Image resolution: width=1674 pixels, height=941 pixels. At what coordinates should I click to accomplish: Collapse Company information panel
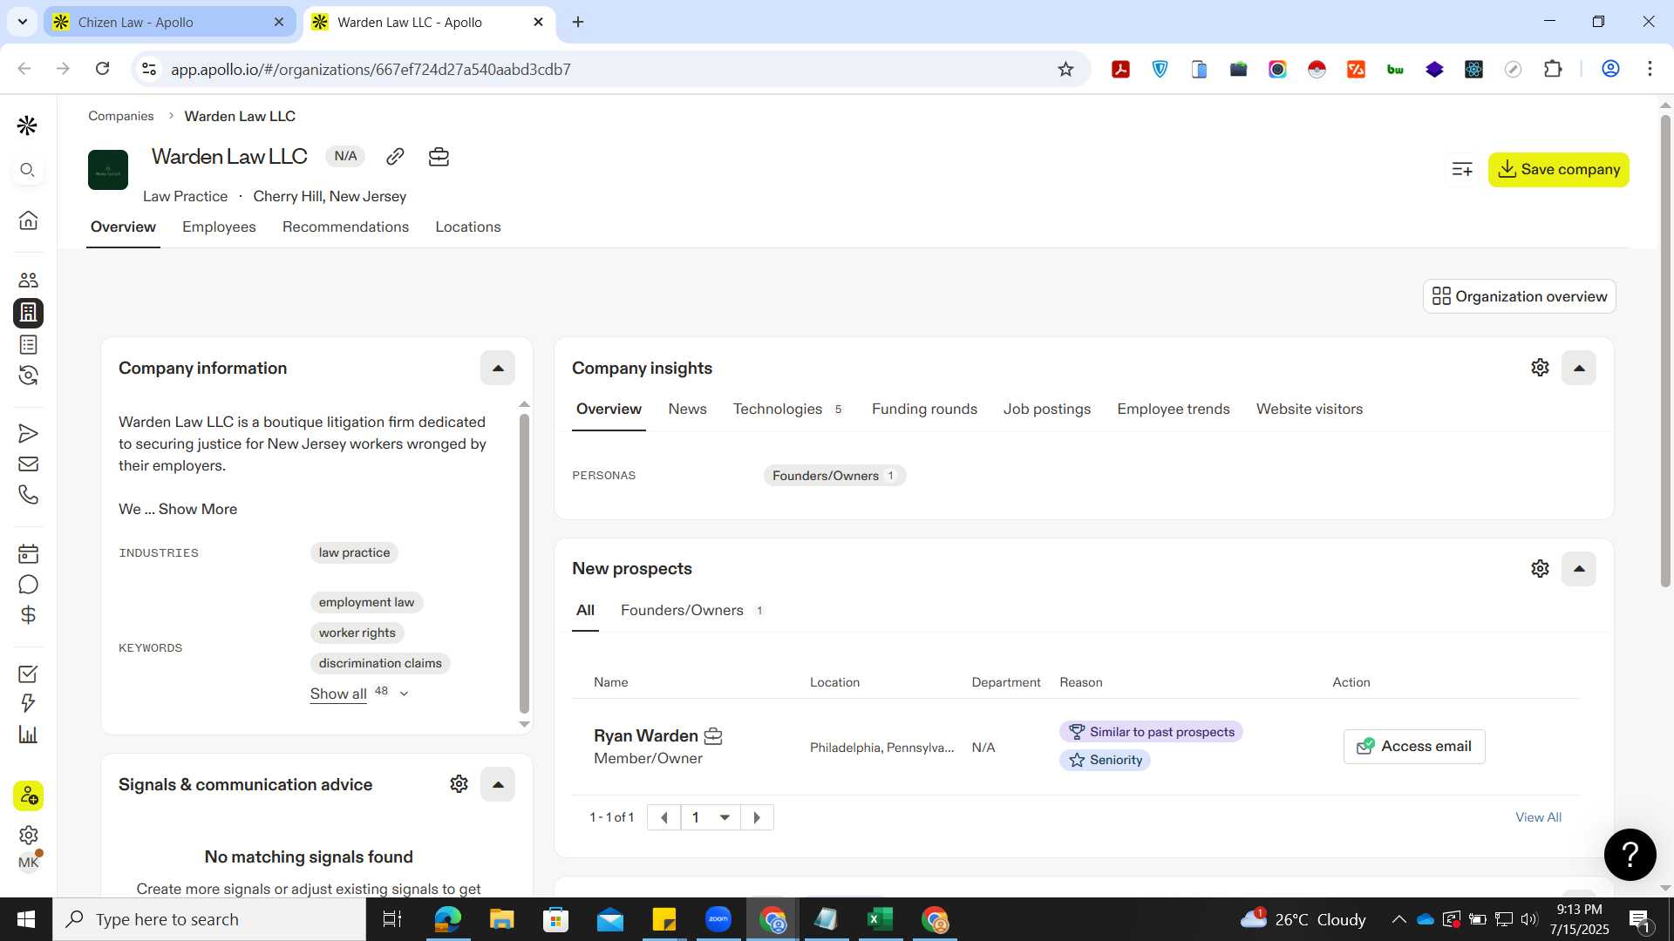(498, 368)
